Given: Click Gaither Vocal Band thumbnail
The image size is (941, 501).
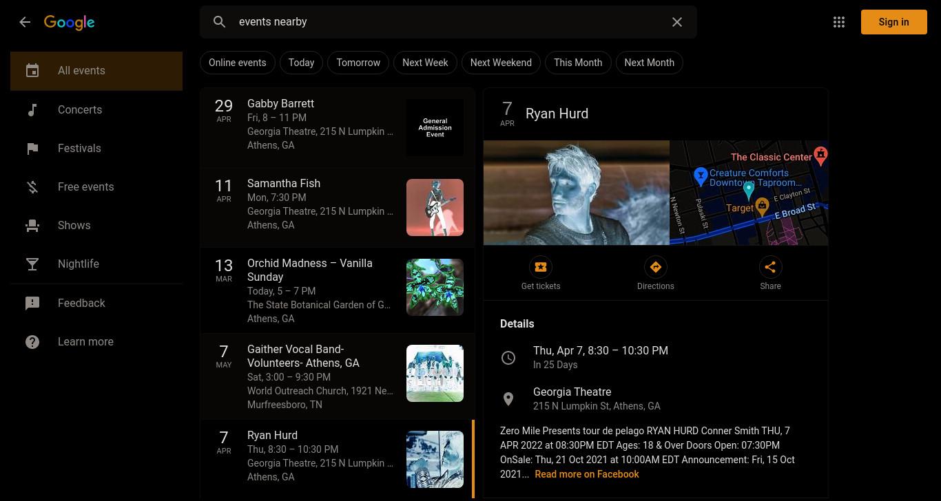Looking at the screenshot, I should pyautogui.click(x=435, y=373).
